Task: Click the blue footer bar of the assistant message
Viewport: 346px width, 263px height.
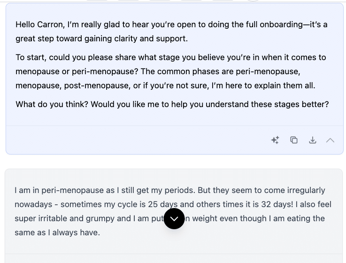Action: pyautogui.click(x=141, y=140)
